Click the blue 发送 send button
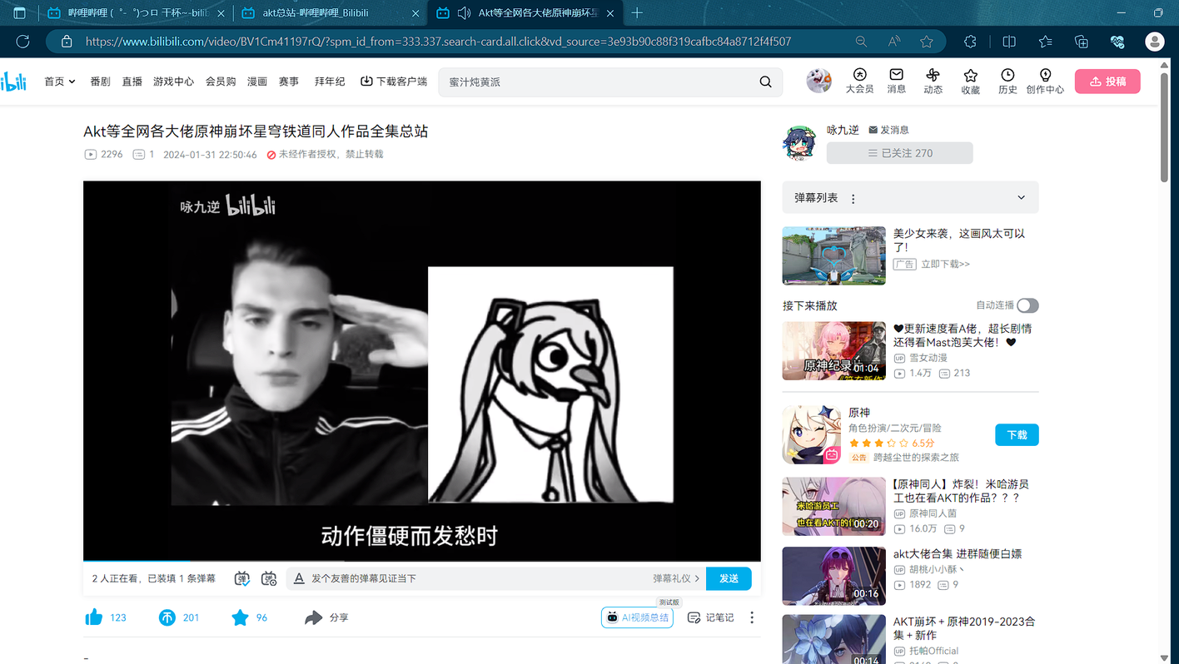The height and width of the screenshot is (664, 1179). pos(729,578)
